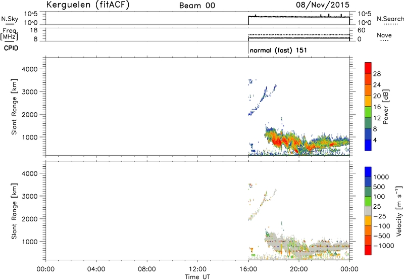404x280 pixels.
Task: Click the '2000' tick of velocity panel
Action: [x=30, y=219]
